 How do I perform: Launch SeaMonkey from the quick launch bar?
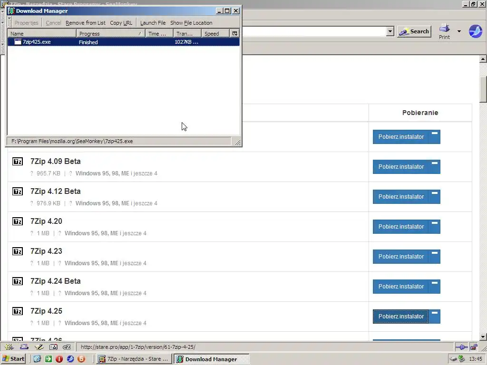(70, 359)
